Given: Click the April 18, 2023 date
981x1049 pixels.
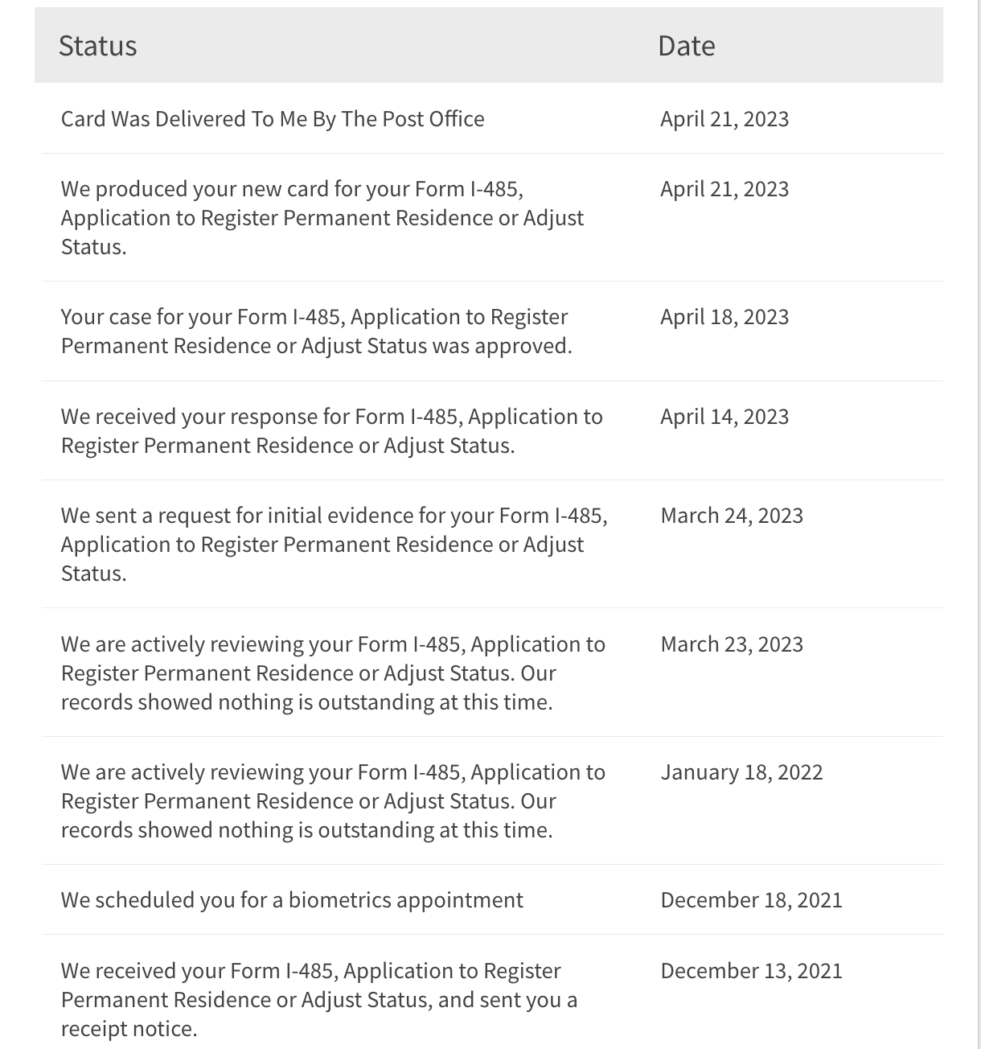Looking at the screenshot, I should click(724, 317).
